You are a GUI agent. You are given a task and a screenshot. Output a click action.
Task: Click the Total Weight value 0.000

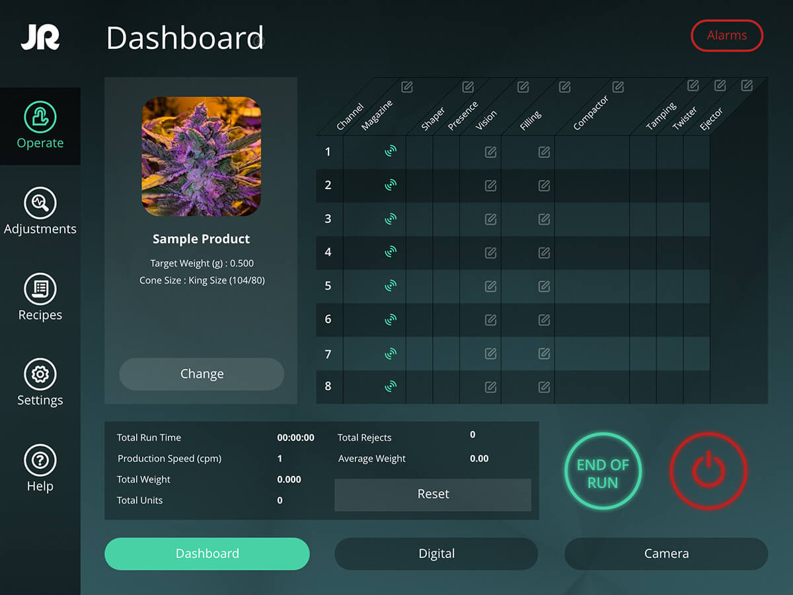pyautogui.click(x=289, y=479)
